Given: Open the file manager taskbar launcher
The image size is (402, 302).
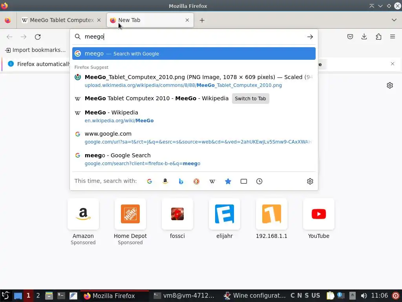Looking at the screenshot, I should (x=49, y=296).
